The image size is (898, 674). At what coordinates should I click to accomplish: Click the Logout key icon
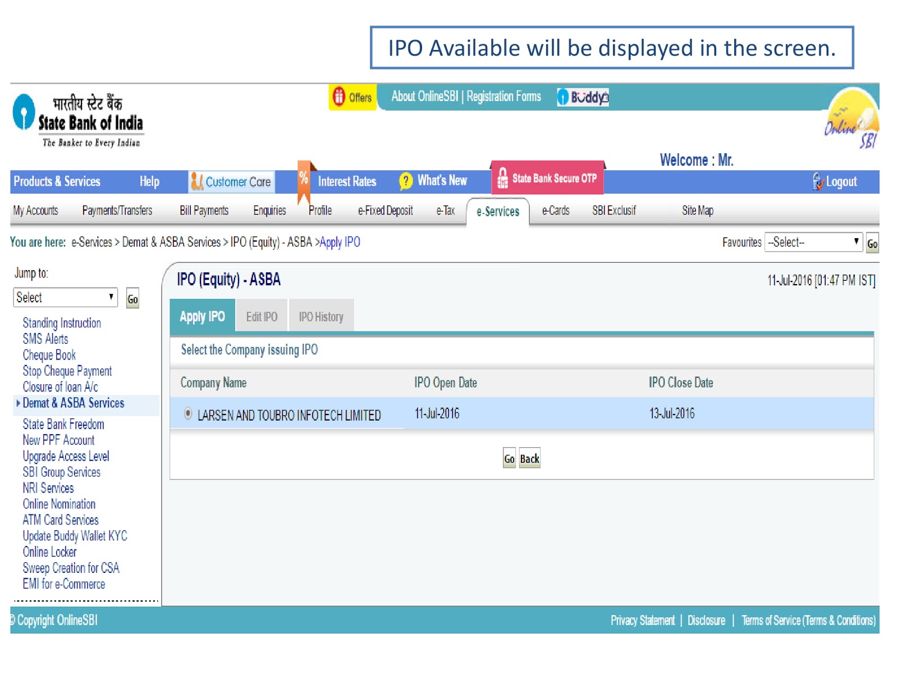[818, 181]
